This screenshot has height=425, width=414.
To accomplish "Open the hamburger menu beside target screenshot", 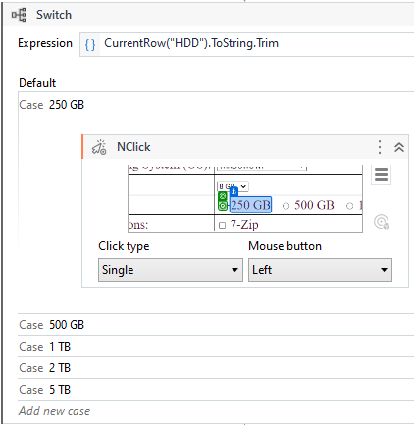I will pos(381,175).
